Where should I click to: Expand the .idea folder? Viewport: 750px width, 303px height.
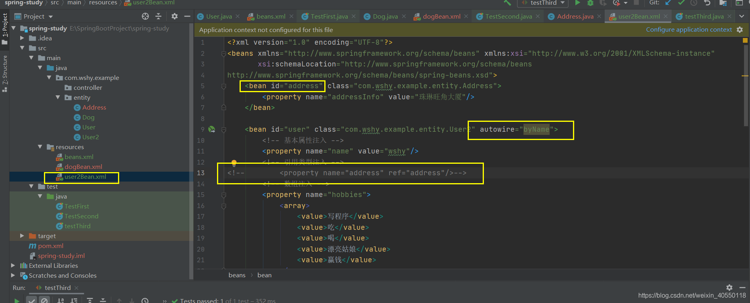(23, 38)
